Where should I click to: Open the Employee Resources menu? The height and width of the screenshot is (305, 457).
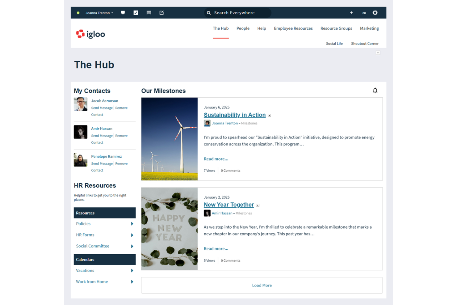(293, 28)
